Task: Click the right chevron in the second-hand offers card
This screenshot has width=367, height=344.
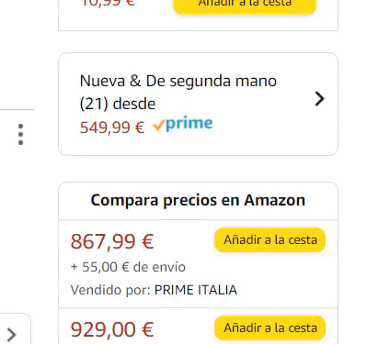Action: (x=319, y=99)
